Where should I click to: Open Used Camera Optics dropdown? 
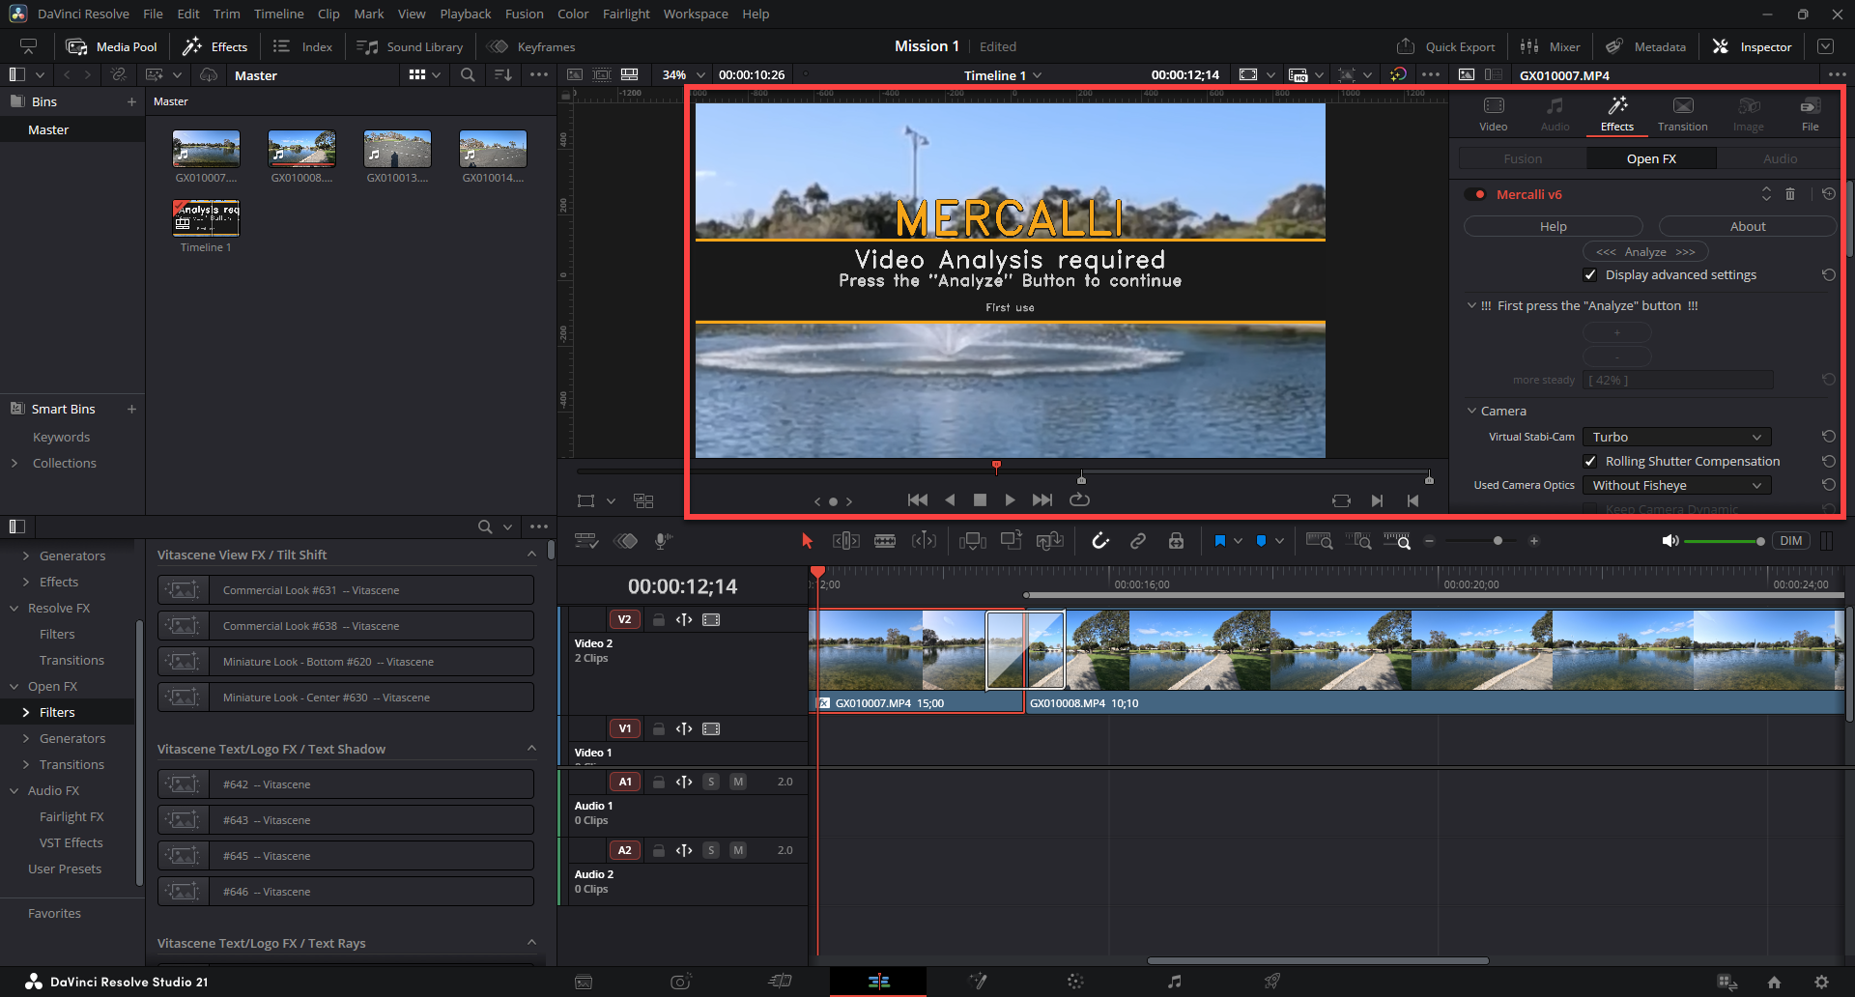(x=1677, y=485)
